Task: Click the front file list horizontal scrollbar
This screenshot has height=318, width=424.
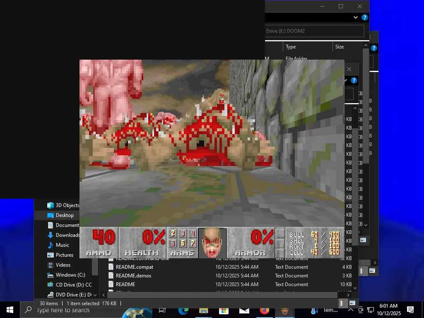Action: point(222,295)
